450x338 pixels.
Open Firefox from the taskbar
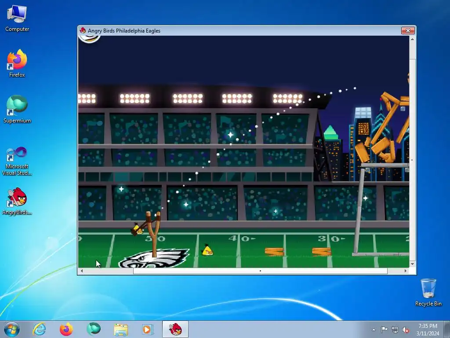coord(66,329)
